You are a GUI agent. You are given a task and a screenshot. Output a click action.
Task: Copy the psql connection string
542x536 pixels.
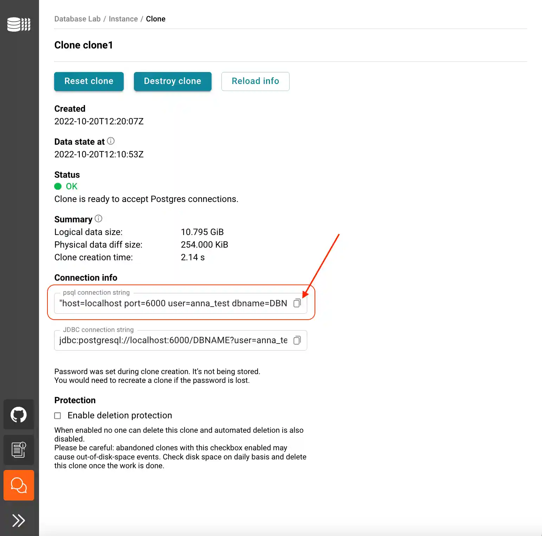[297, 303]
